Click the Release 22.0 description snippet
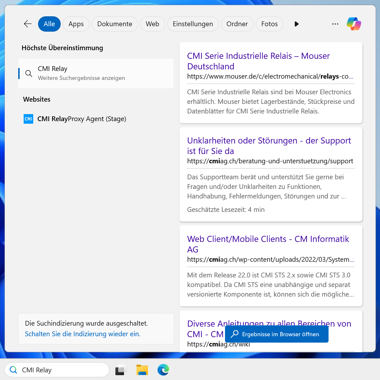 point(270,285)
